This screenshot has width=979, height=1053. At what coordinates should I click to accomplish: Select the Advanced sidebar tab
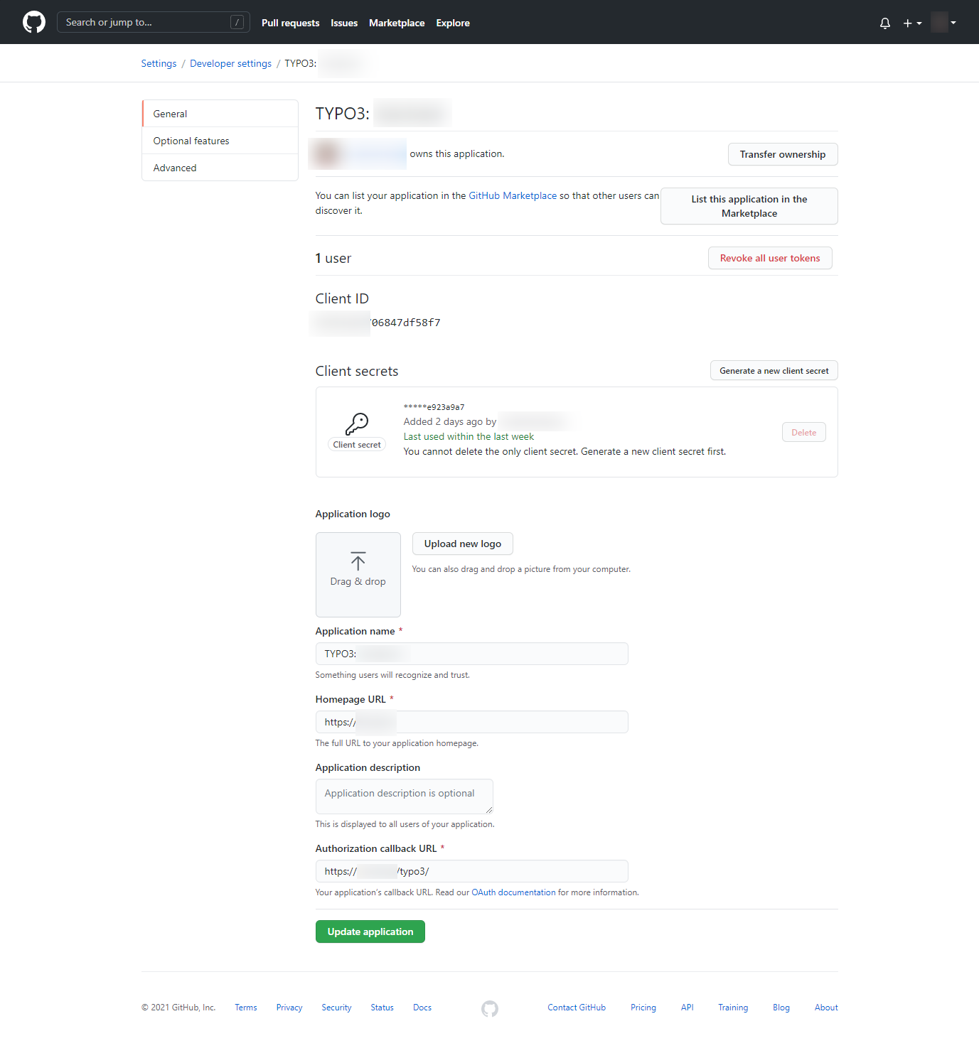[220, 168]
